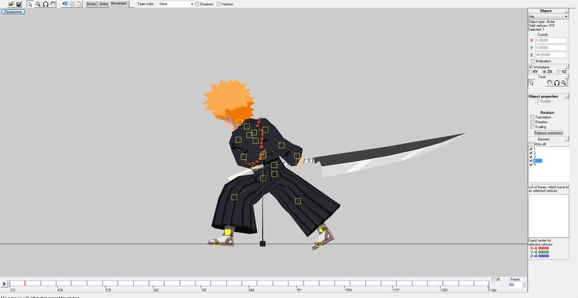Screen dimensions: 578x298
Task: Collapse the Object panel section
Action: point(567,11)
